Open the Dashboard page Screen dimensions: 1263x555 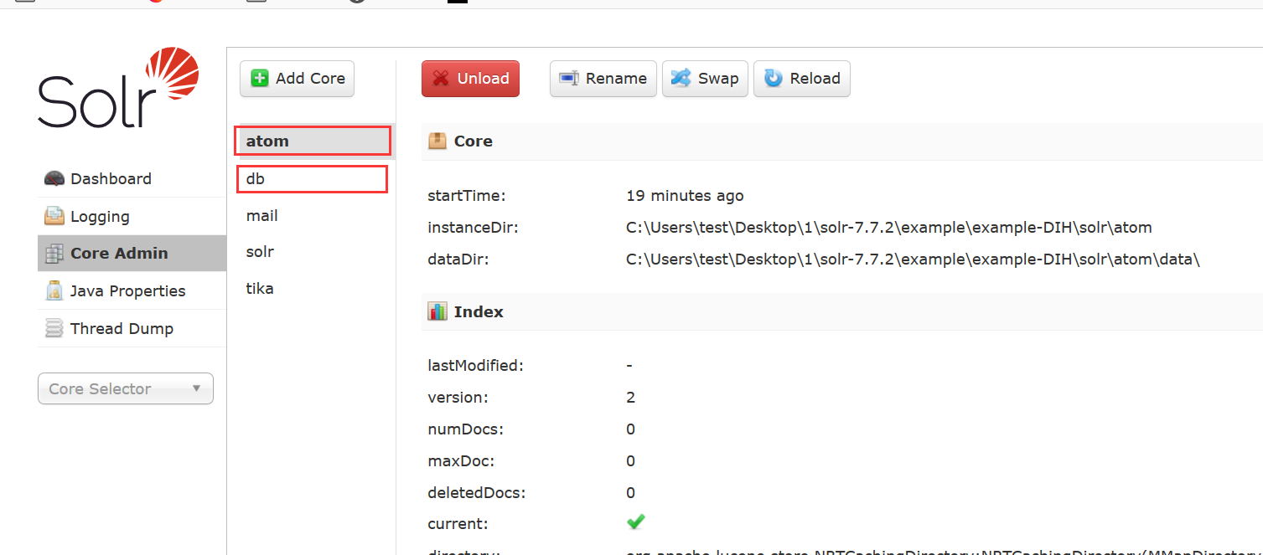(132, 178)
